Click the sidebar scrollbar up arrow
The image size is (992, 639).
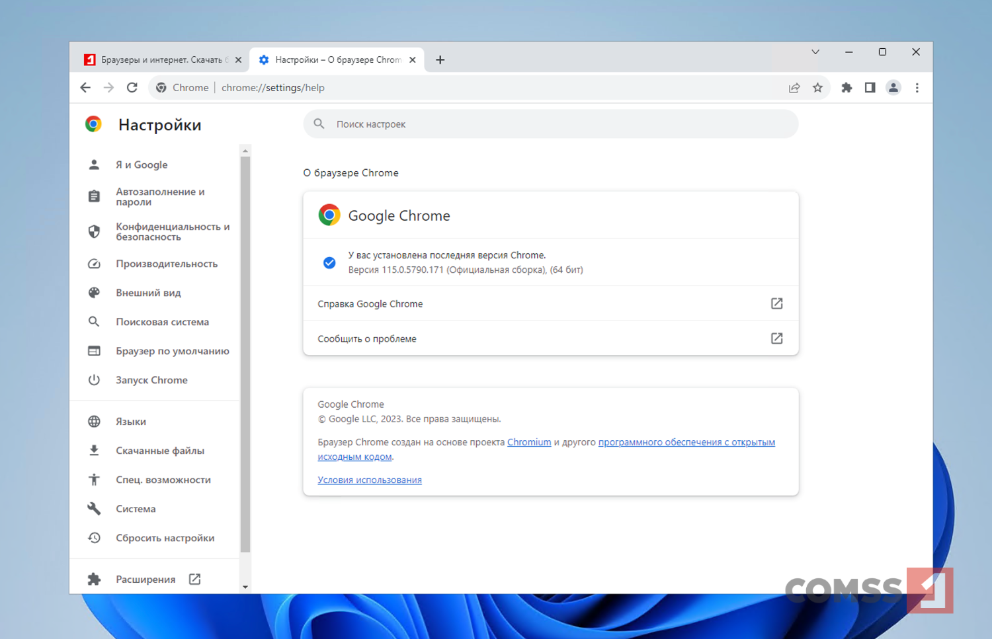[x=245, y=151]
